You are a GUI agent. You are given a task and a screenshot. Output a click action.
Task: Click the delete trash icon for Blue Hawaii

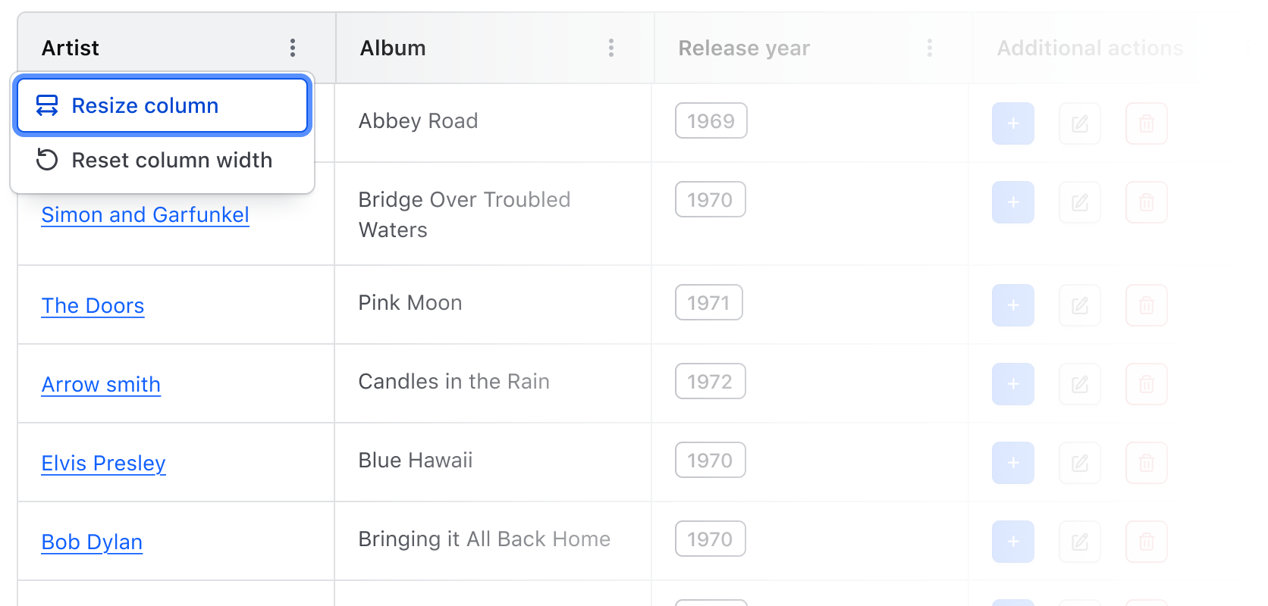pyautogui.click(x=1146, y=463)
